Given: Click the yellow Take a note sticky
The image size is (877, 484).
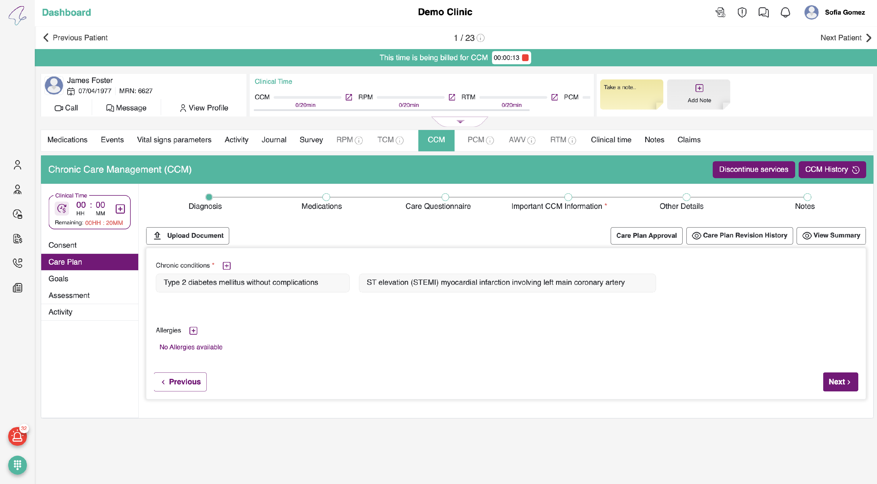Looking at the screenshot, I should 631,94.
